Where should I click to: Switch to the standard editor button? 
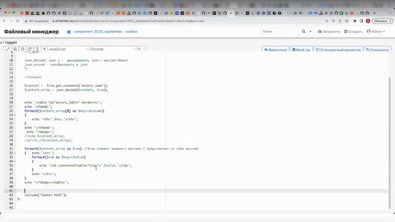tap(338, 50)
